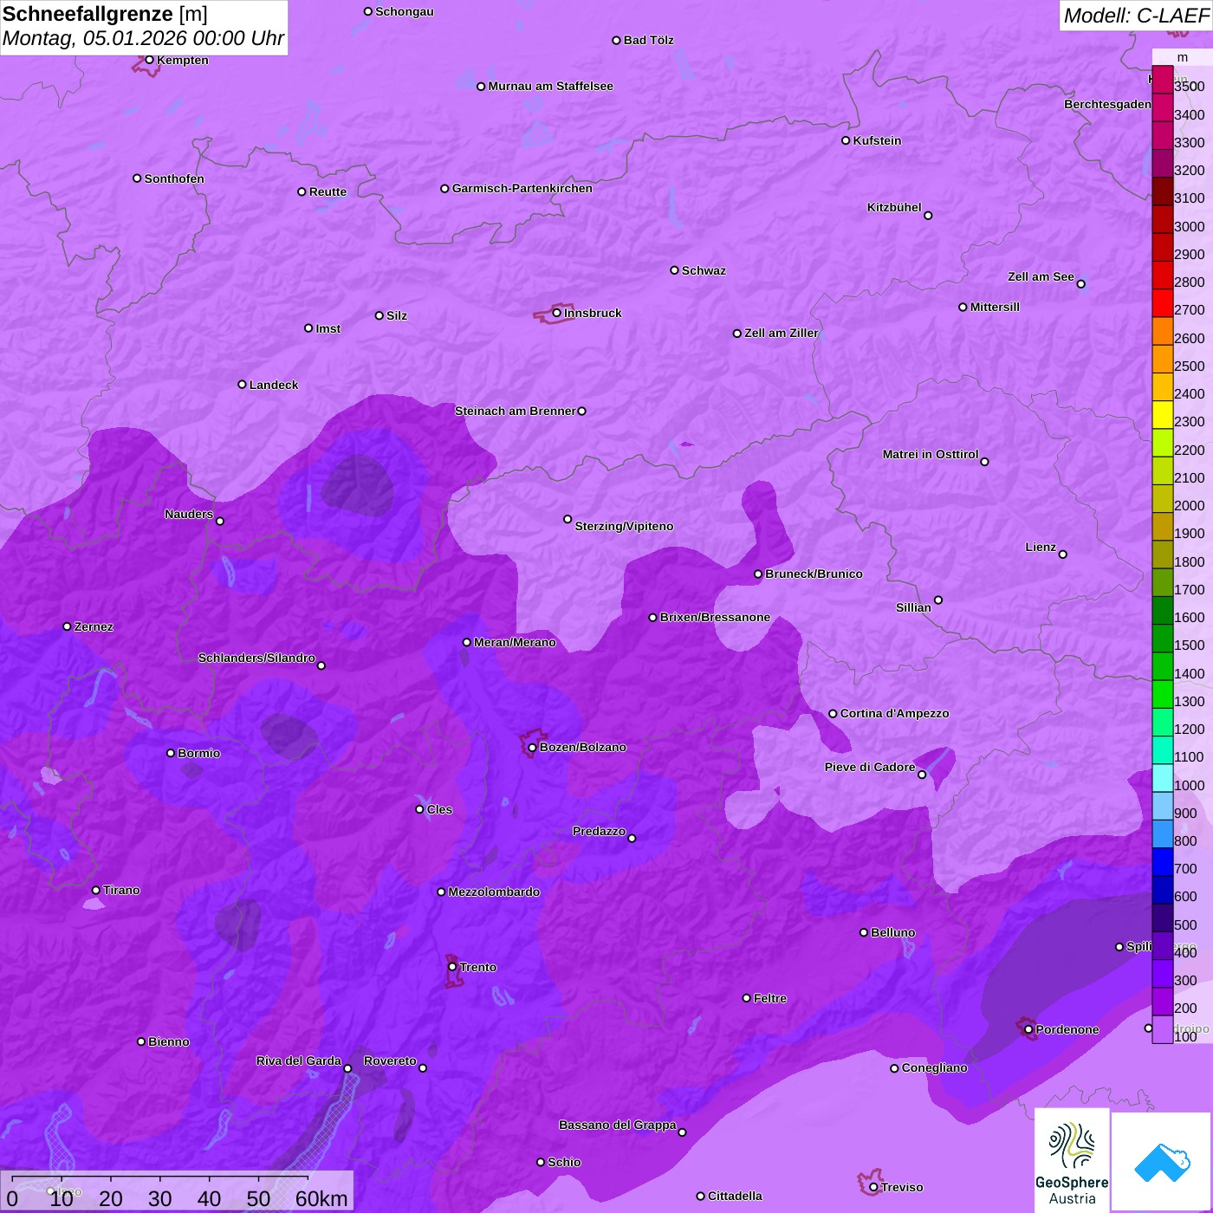Select the Zell am See label
This screenshot has width=1213, height=1213.
click(x=1041, y=276)
